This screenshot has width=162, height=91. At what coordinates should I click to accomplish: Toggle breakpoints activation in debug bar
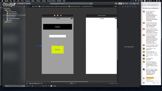pyautogui.click(x=30, y=86)
